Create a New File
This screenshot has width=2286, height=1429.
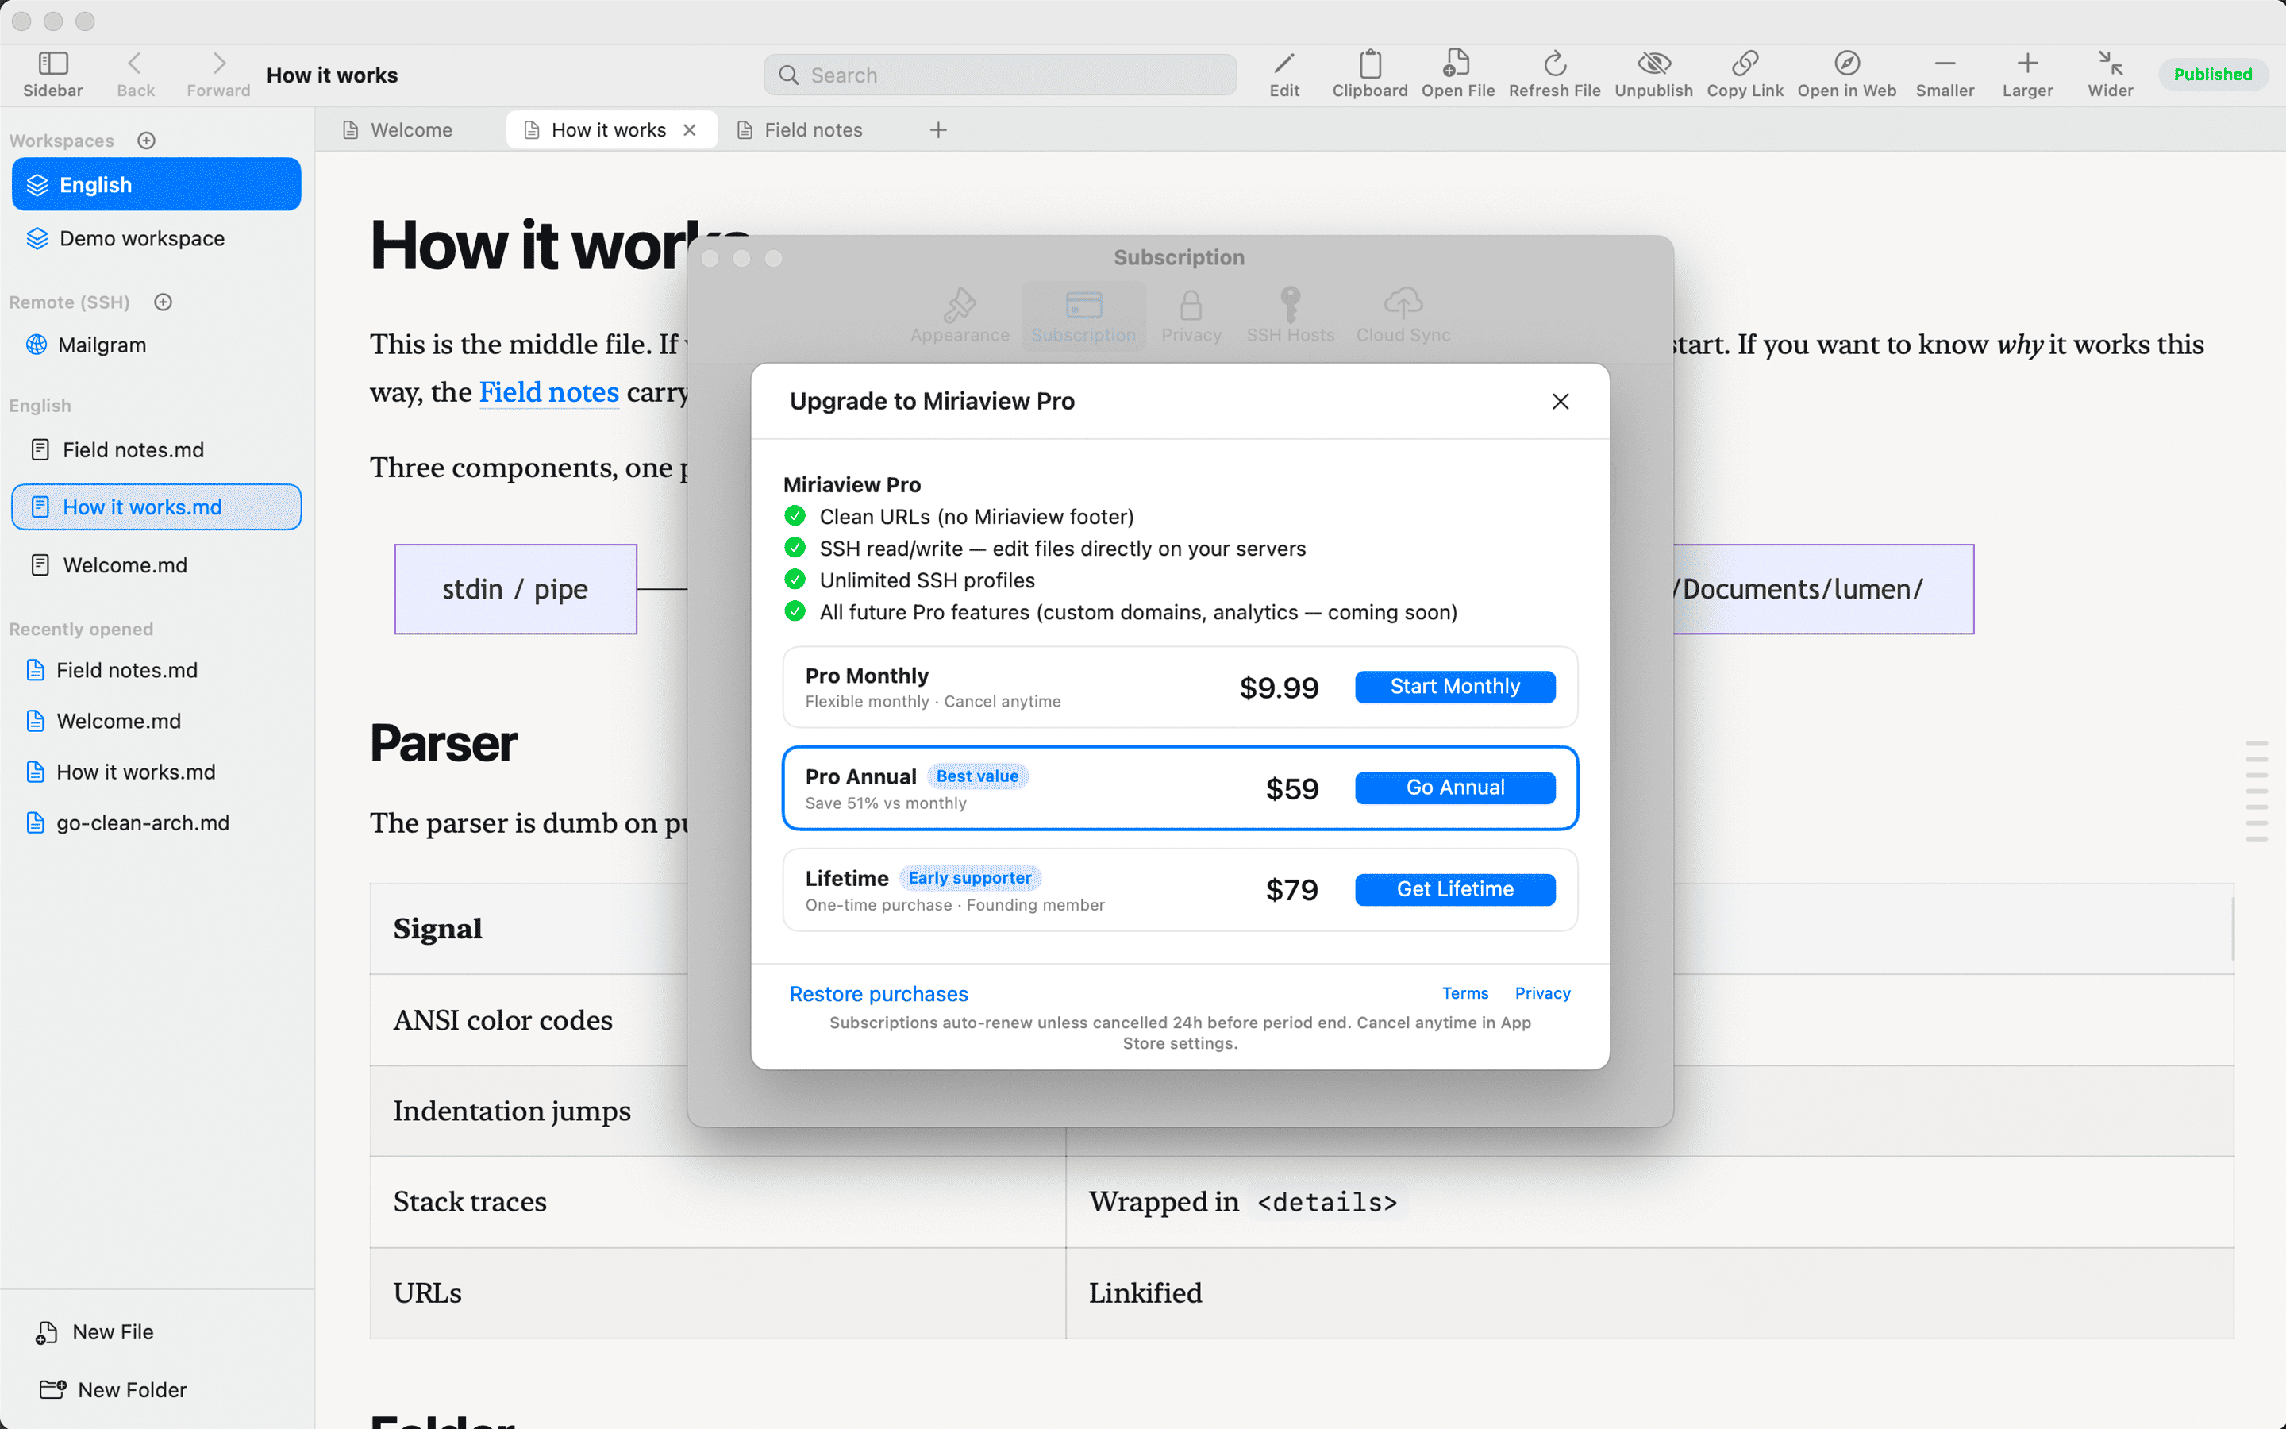pyautogui.click(x=94, y=1331)
